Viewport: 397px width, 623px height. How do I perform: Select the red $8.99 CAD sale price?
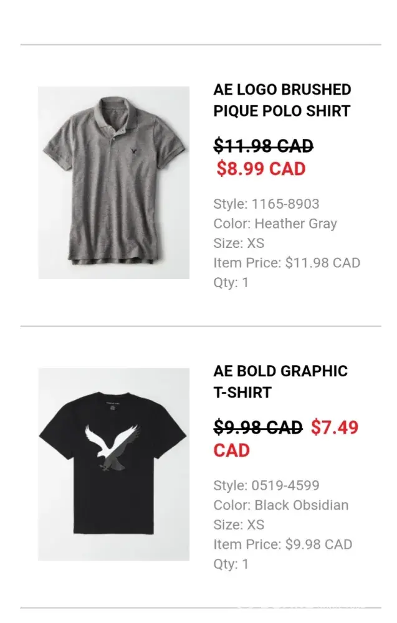[x=261, y=169]
